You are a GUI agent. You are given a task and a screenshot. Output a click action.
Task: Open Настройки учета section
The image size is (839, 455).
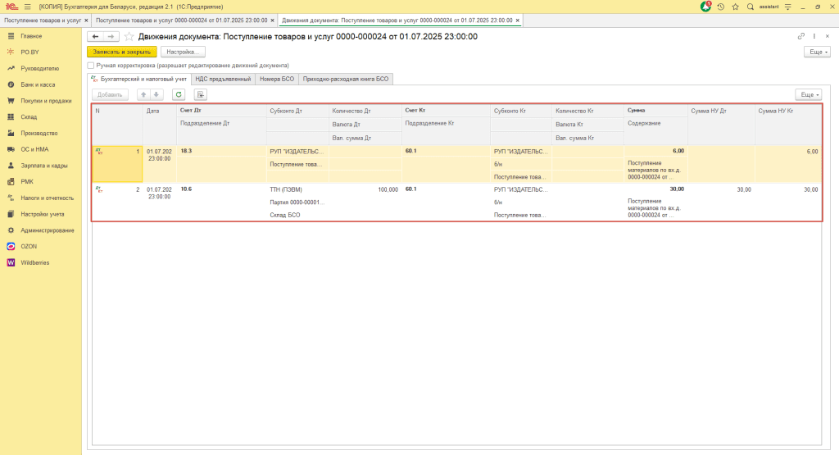pyautogui.click(x=43, y=214)
